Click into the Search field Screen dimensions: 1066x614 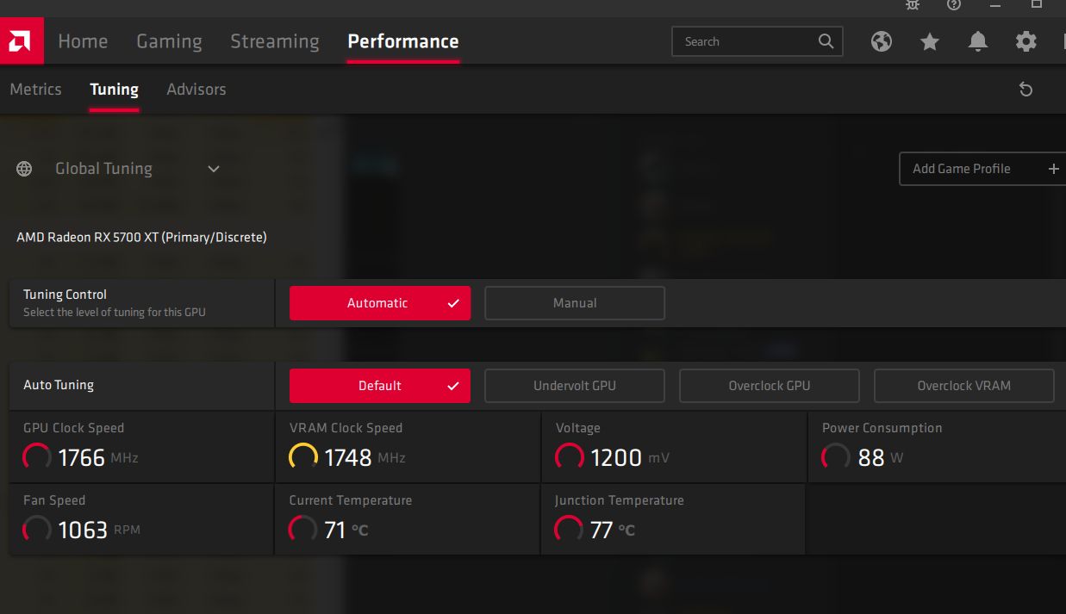[x=745, y=41]
